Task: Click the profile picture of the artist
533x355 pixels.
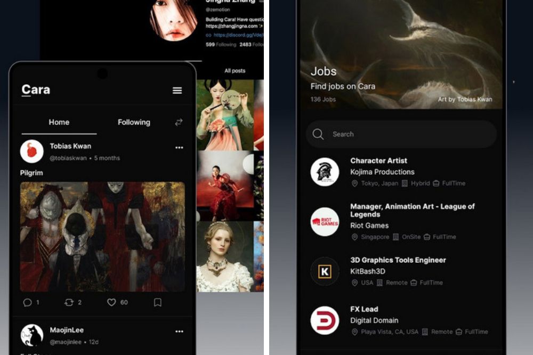Action: 174,20
